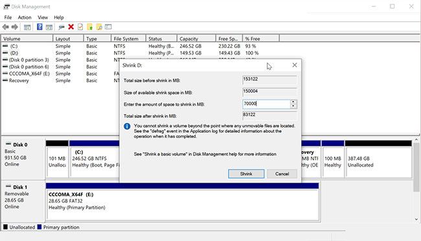Click the Properties checkmark document icon
Viewport: 421px width, 241px height.
[x=80, y=27]
